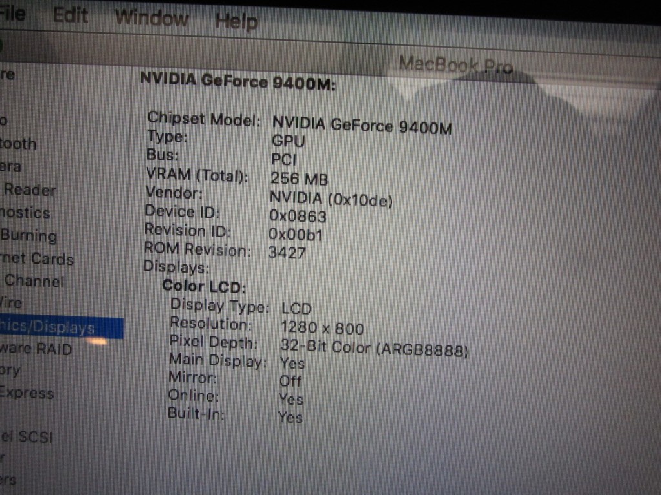Select the Memory sidebar entry
661x495 pixels.
10,371
